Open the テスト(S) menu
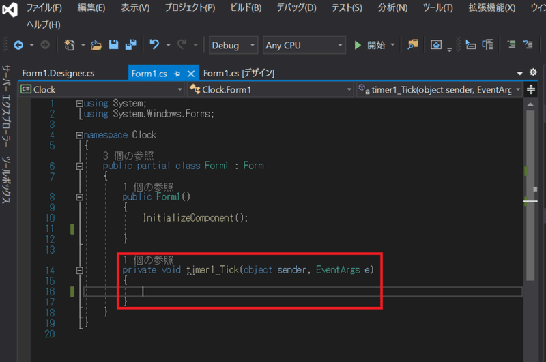 [347, 7]
